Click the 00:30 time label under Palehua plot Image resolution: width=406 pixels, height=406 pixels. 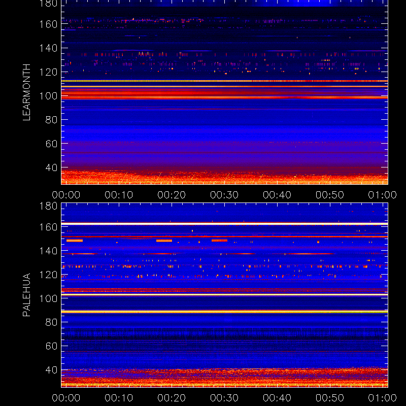point(224,398)
